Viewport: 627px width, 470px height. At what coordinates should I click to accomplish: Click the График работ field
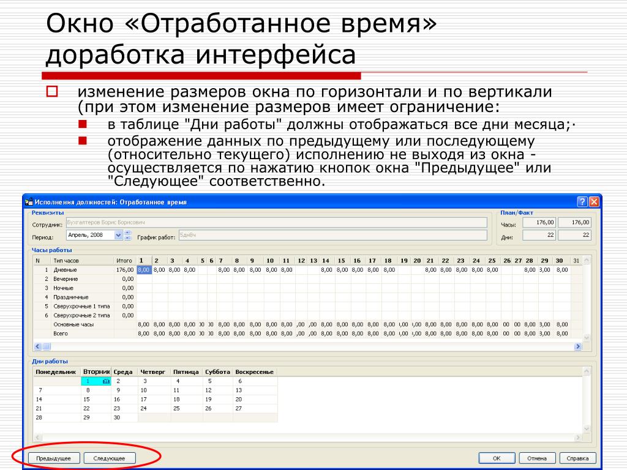pos(332,235)
